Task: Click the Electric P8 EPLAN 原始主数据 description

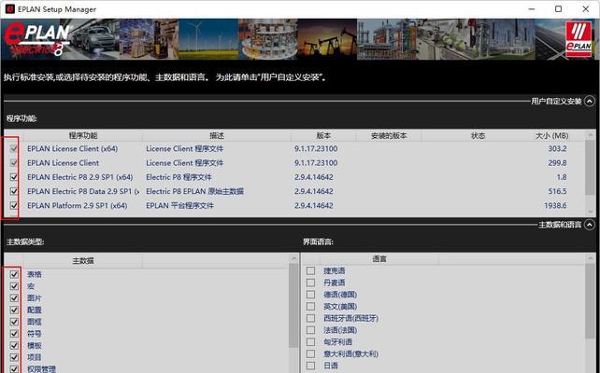Action: coord(194,191)
